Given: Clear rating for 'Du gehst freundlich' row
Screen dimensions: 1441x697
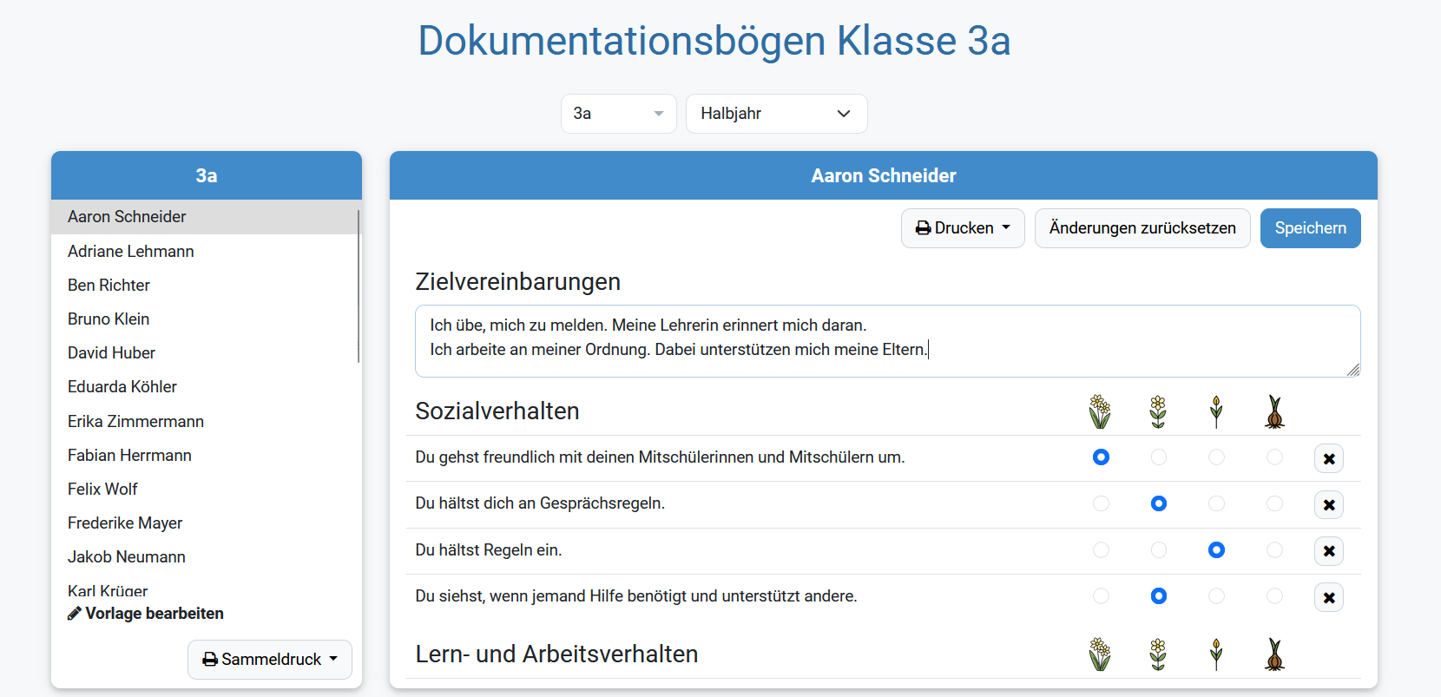Looking at the screenshot, I should tap(1329, 458).
